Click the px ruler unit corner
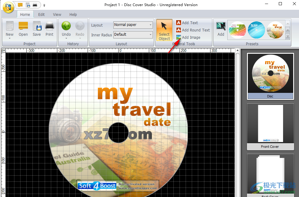This screenshot has height=197, width=299. pos(3,50)
